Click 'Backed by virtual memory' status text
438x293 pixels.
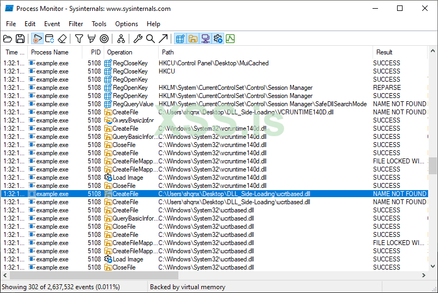point(188,287)
